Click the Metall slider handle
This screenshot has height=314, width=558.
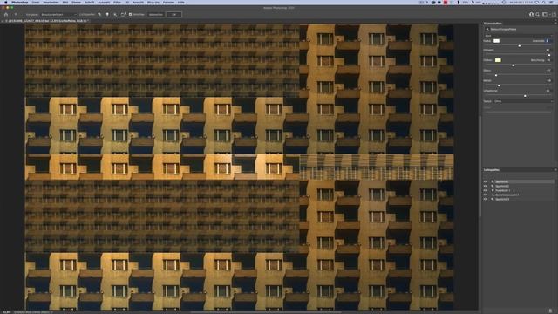pos(499,85)
